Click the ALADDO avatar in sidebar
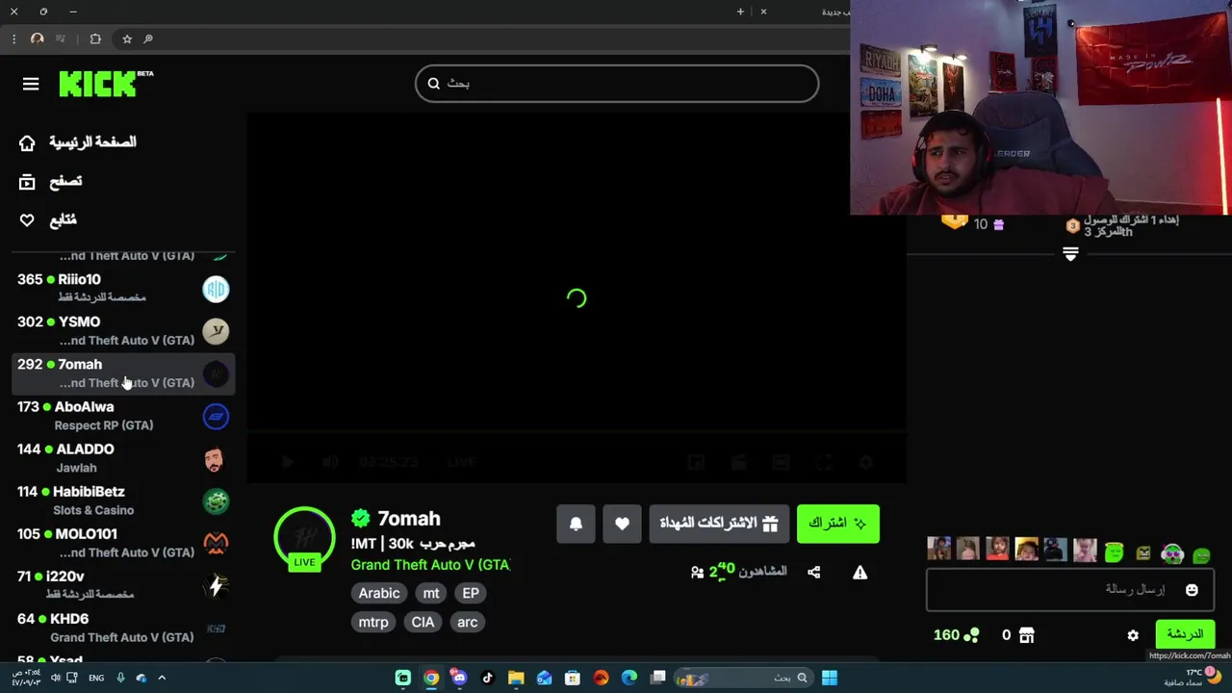1232x693 pixels. [216, 459]
